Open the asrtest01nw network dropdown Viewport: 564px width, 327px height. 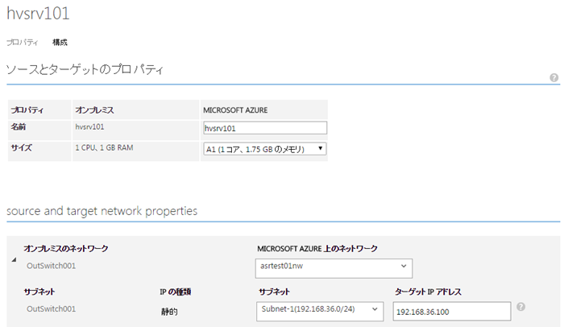[334, 268]
